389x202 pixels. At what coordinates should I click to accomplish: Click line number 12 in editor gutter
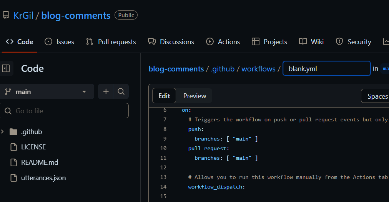[x=163, y=167]
